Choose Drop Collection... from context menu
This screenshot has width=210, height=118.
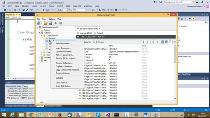(x=63, y=73)
